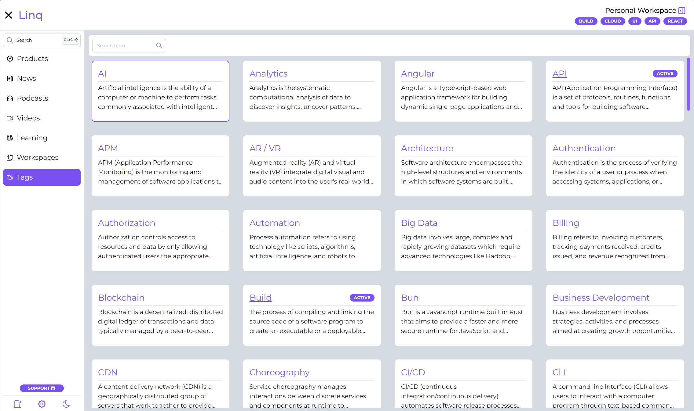Screen dimensions: 694x411
Task: Toggle dark mode moon icon
Action: pos(66,404)
